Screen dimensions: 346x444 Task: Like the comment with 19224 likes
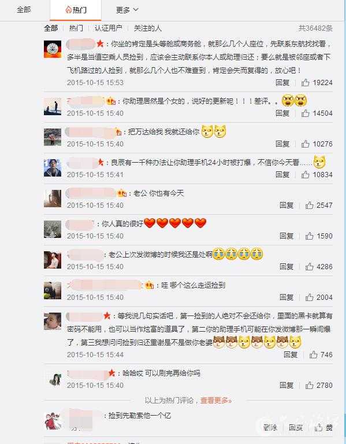point(305,83)
